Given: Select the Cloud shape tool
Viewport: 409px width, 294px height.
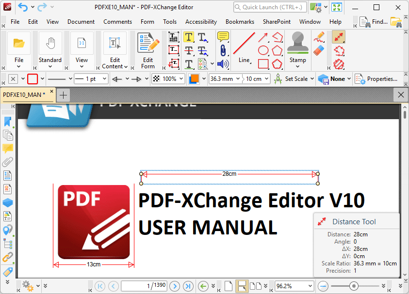Looking at the screenshot, I should (x=277, y=64).
